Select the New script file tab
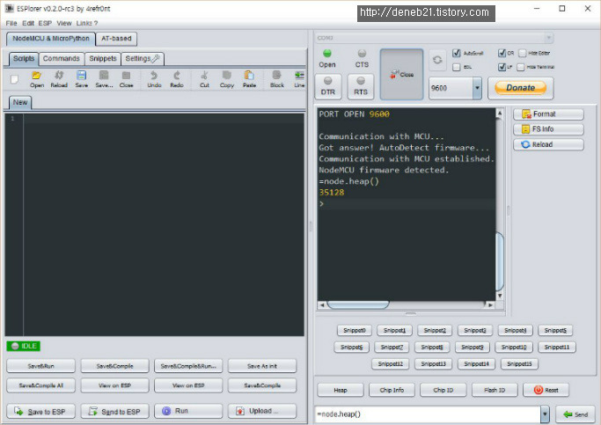The image size is (601, 425). click(20, 102)
